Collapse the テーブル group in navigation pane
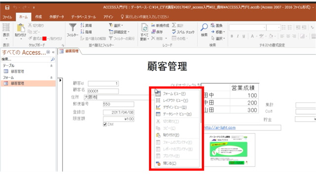 pyautogui.click(x=51, y=66)
